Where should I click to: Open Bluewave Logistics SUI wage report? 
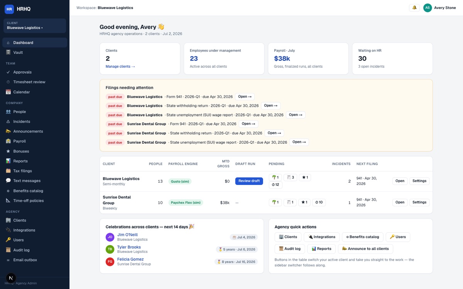[x=296, y=115]
